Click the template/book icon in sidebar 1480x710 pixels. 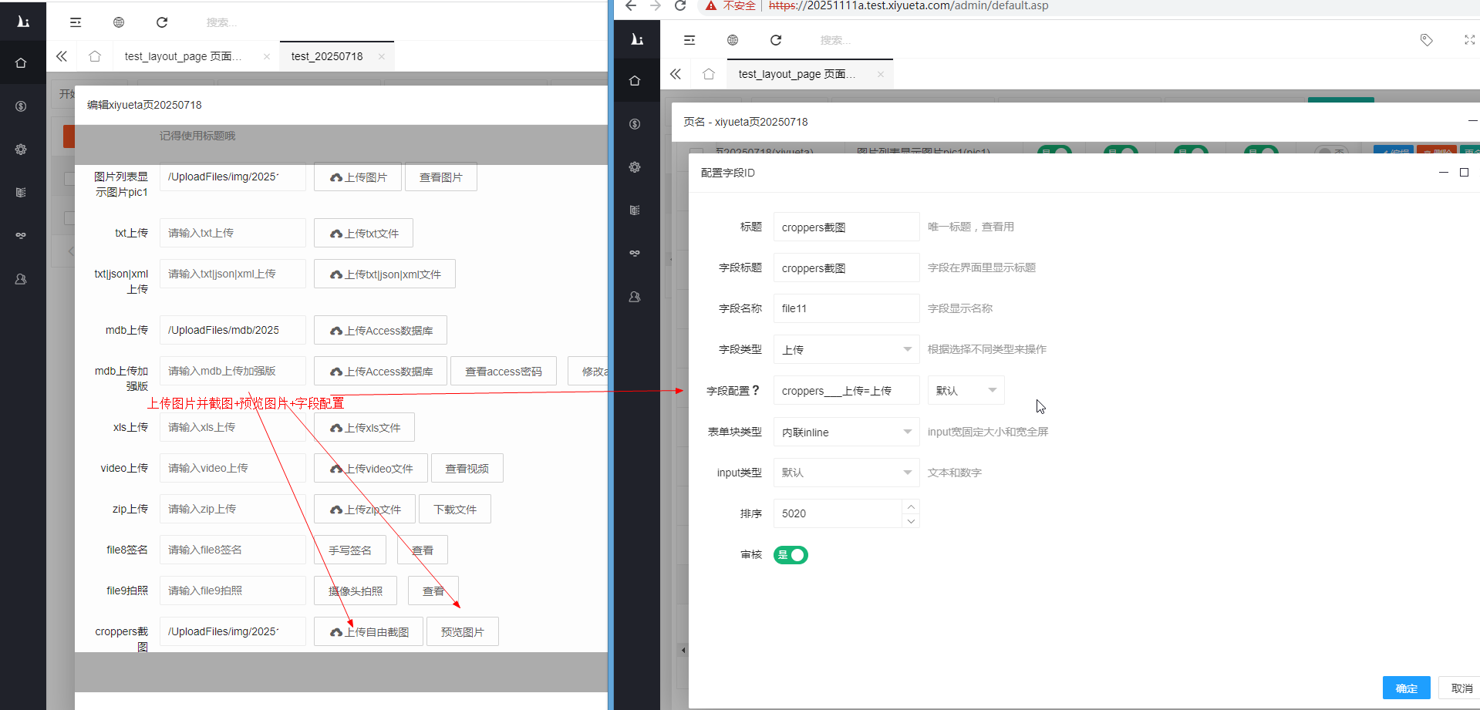(x=21, y=192)
